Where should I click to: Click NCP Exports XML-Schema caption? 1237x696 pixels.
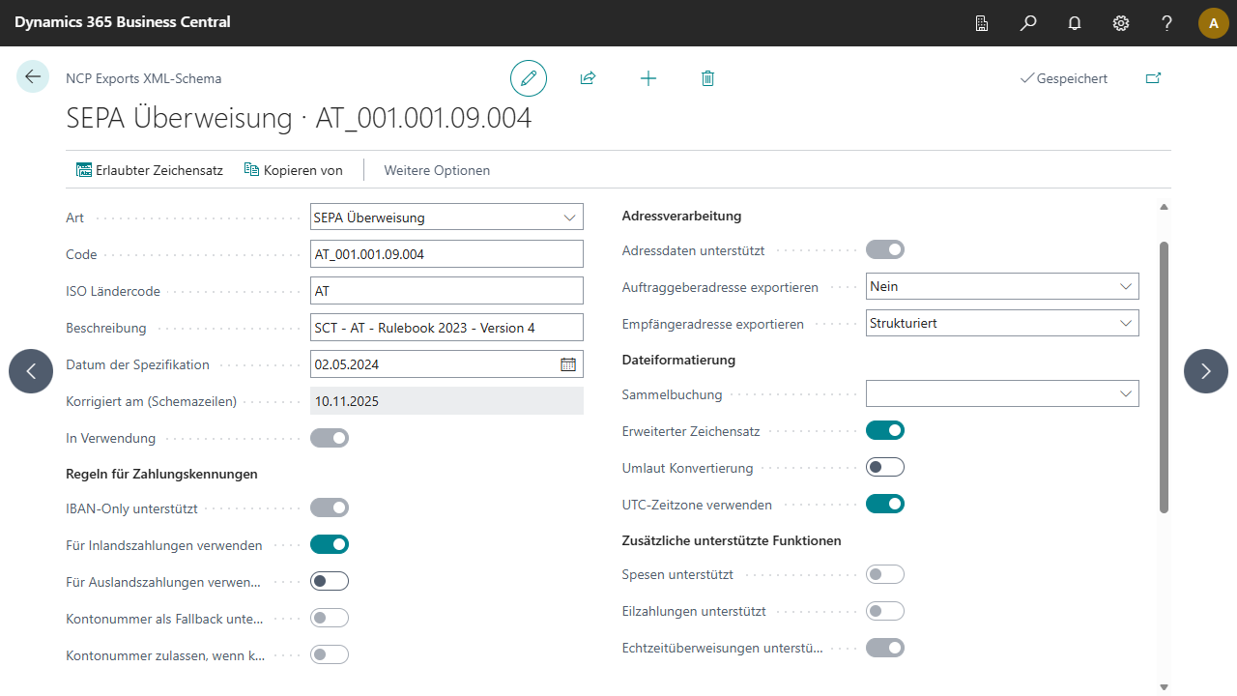[x=143, y=78]
